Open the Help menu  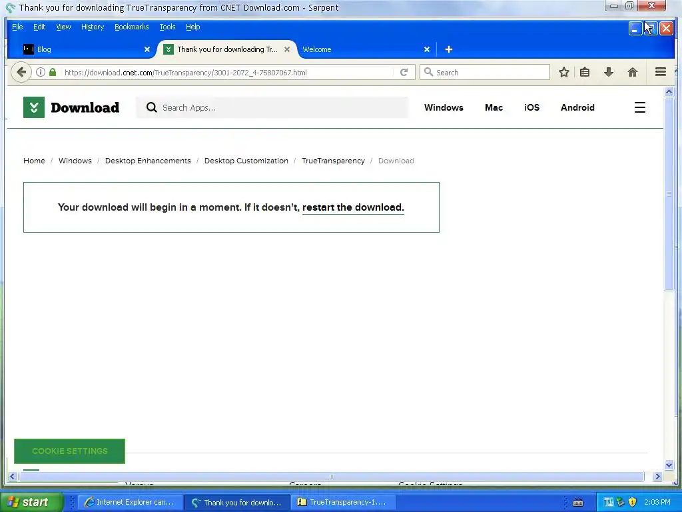pos(192,27)
